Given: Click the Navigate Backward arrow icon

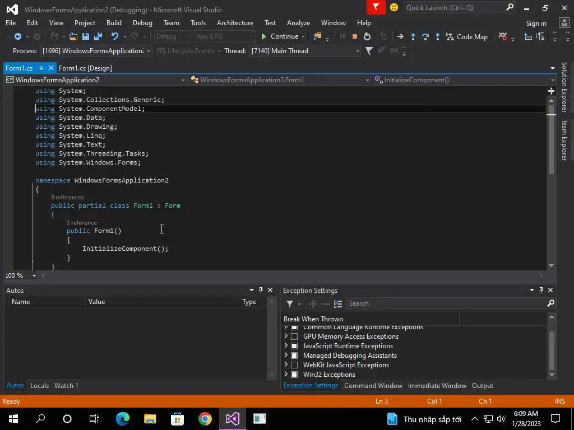Looking at the screenshot, I should [17, 36].
